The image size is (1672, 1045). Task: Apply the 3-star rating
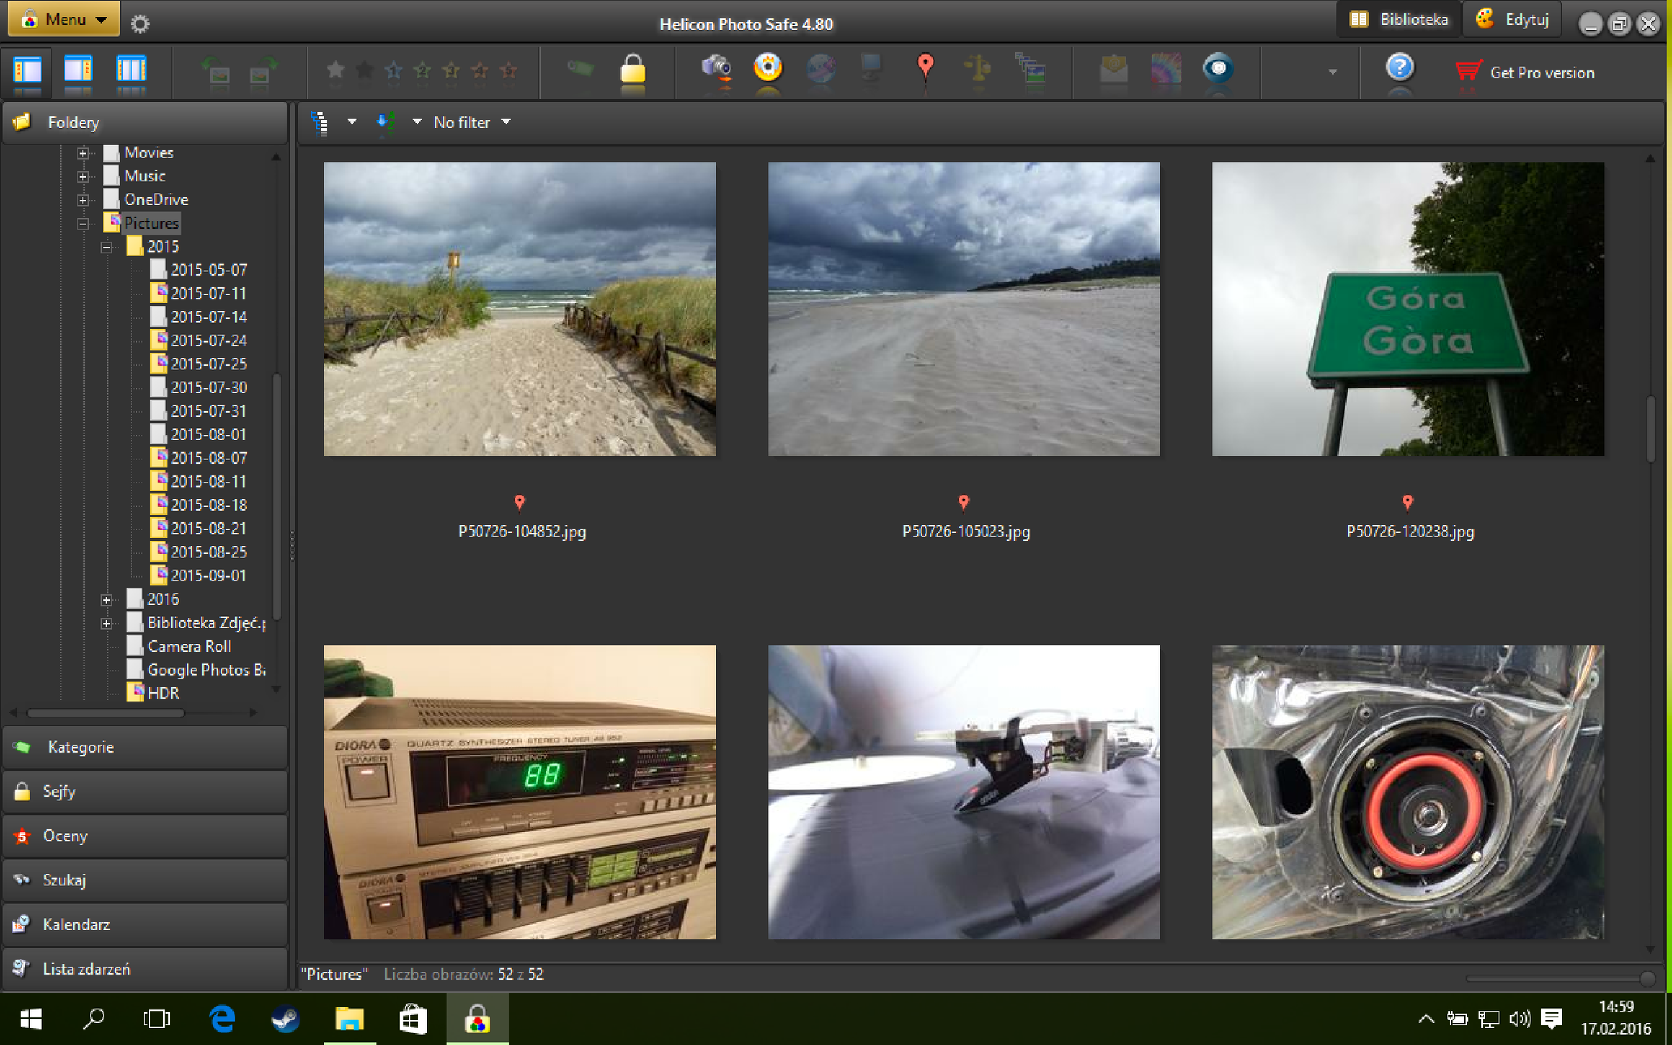click(x=451, y=70)
